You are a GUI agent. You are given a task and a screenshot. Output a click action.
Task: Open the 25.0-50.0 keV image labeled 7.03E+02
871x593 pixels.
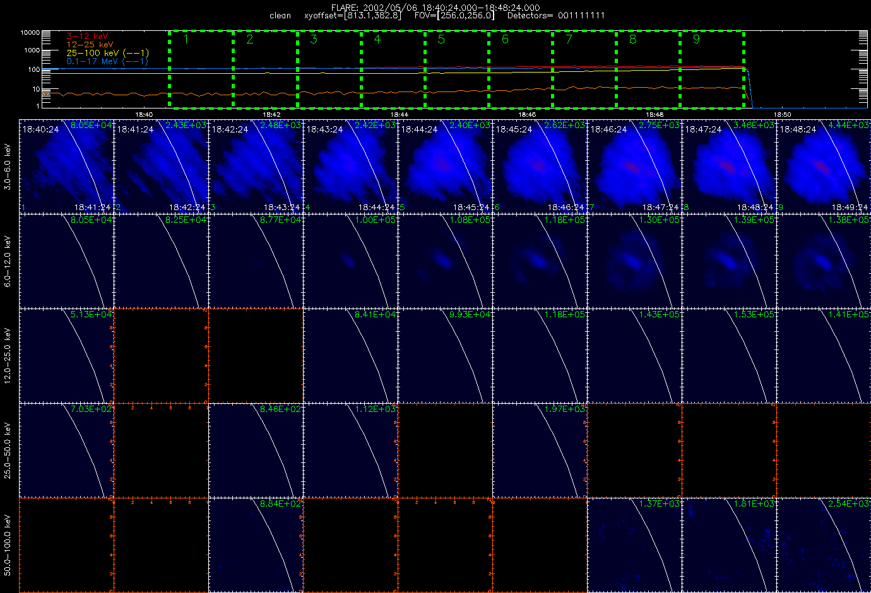pyautogui.click(x=66, y=450)
